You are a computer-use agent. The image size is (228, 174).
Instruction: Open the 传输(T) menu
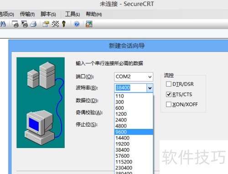pyautogui.click(x=27, y=14)
